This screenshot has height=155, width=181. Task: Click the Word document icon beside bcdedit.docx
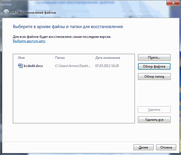point(20,66)
